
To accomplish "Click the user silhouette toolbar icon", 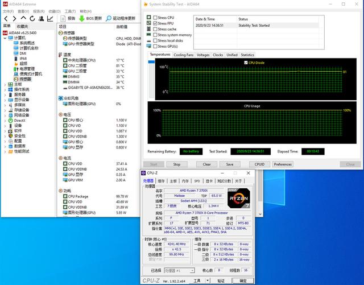I will (41, 19).
